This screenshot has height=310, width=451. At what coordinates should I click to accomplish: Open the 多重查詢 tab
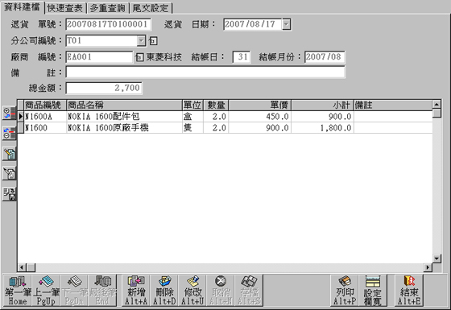tap(108, 8)
